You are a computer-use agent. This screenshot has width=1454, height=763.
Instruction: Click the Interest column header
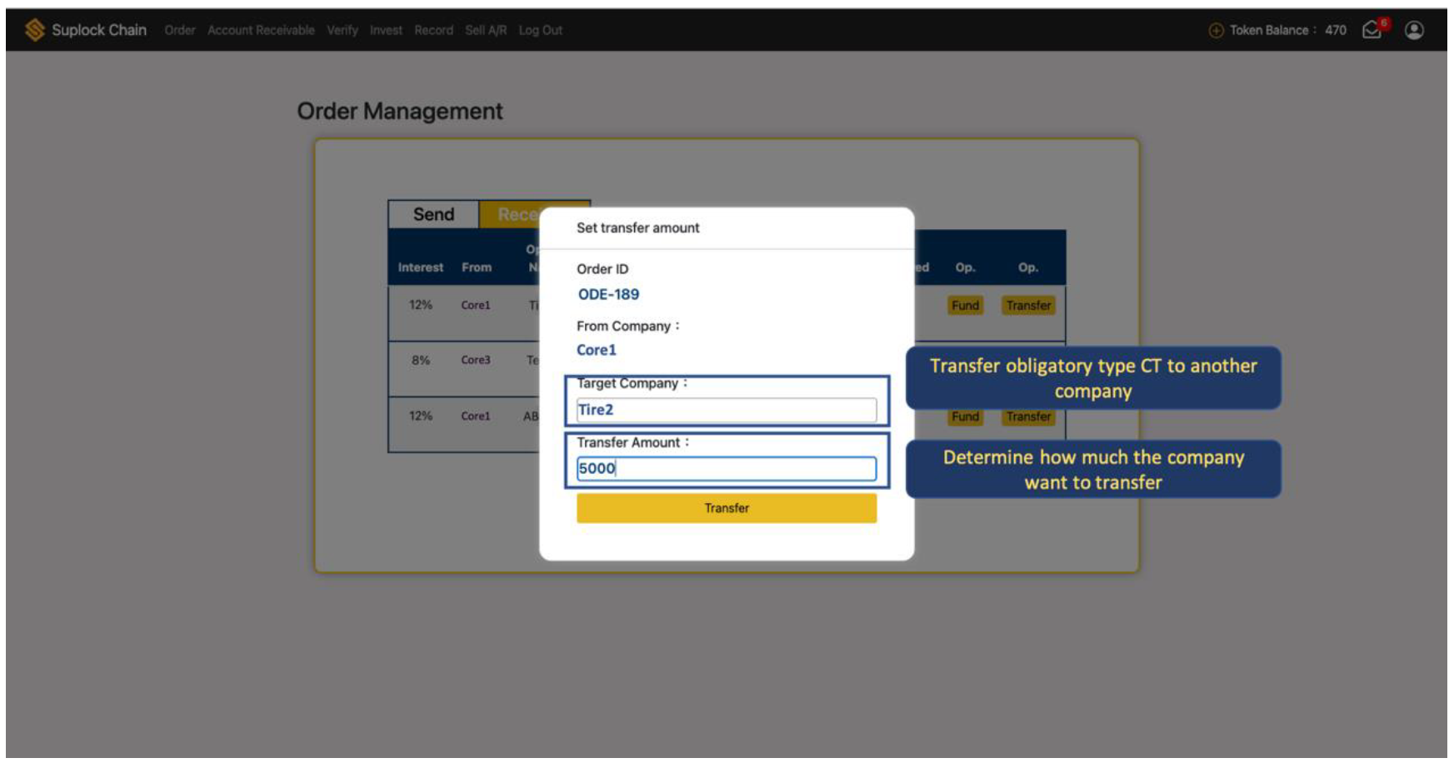tap(421, 267)
